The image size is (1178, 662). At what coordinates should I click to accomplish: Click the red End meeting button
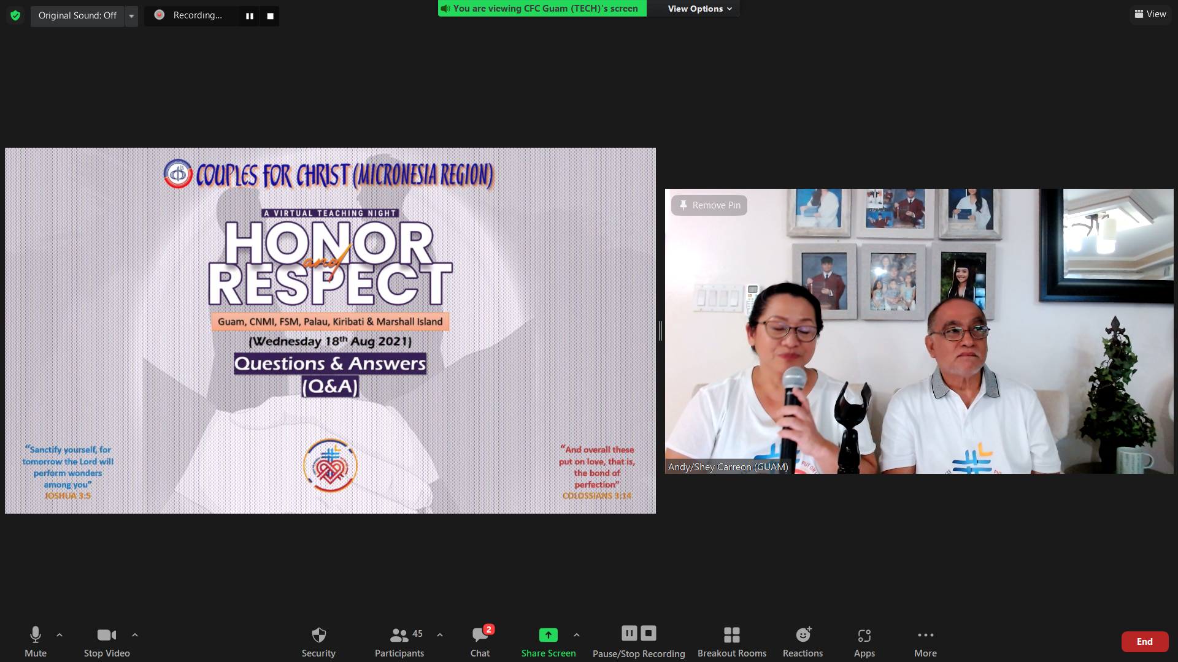pyautogui.click(x=1145, y=642)
